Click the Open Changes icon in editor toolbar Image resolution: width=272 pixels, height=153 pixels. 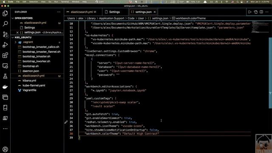(256, 12)
